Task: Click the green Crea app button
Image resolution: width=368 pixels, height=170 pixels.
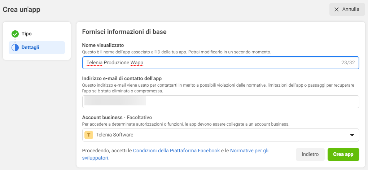Action: point(343,154)
